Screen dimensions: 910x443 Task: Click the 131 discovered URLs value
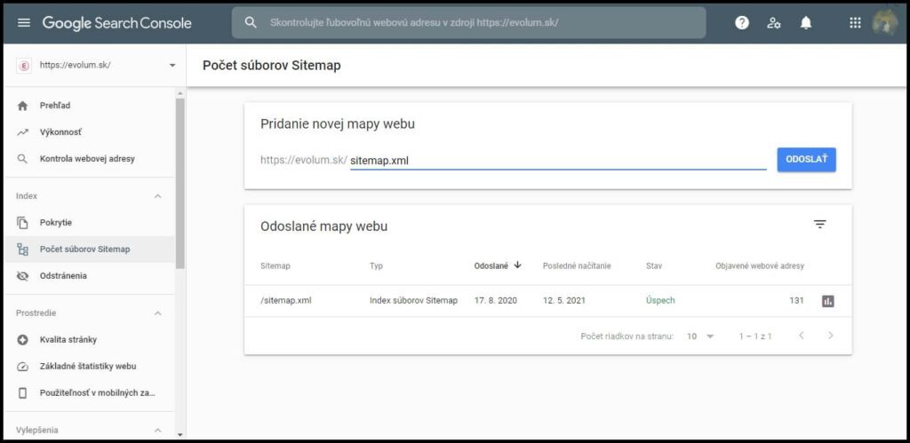(x=796, y=301)
